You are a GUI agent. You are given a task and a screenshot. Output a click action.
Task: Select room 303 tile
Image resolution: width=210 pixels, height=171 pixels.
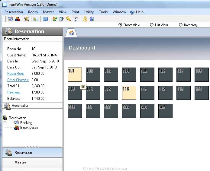[129, 111]
